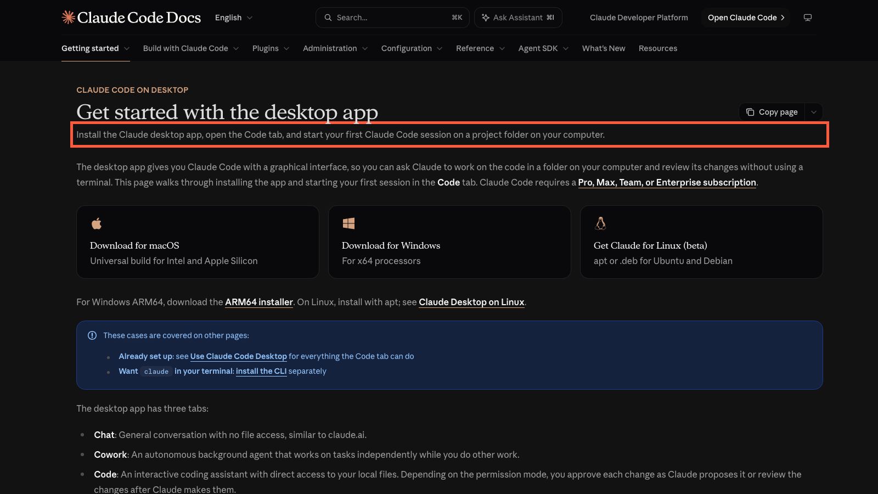
Task: Click the Open Claude Code button
Action: (x=746, y=18)
